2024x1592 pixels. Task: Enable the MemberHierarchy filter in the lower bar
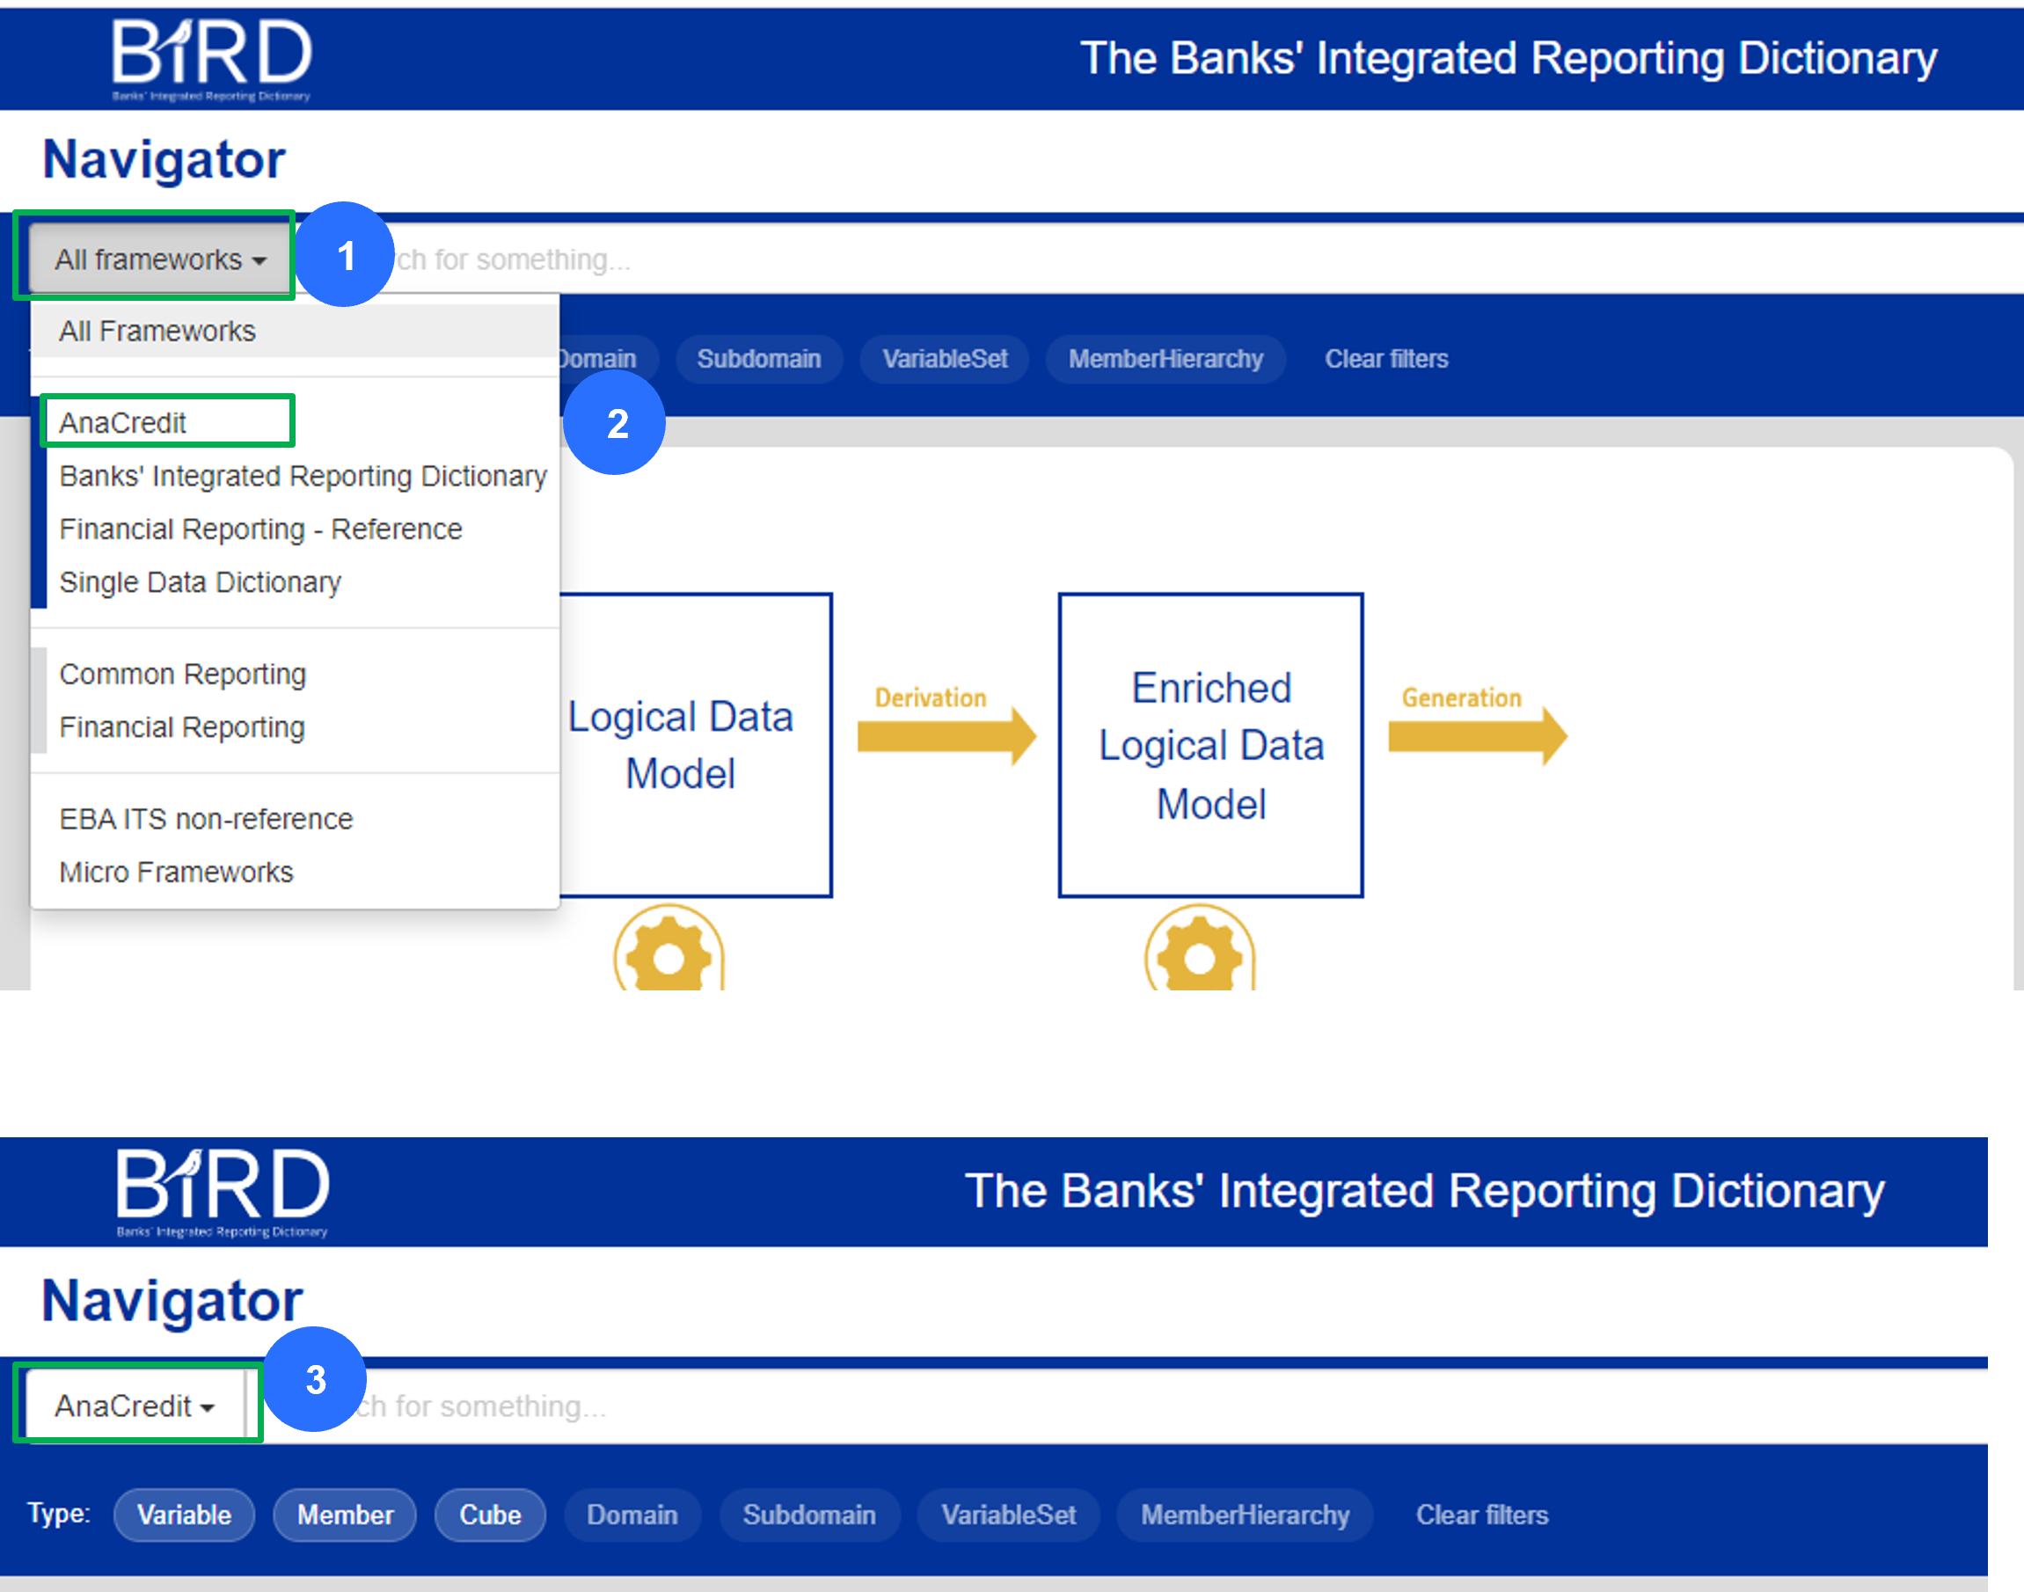tap(1245, 1515)
